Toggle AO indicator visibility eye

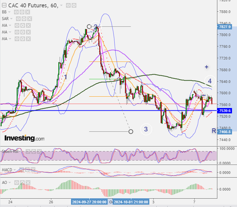(17, 183)
